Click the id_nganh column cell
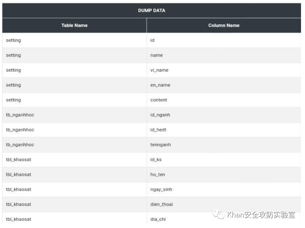This screenshot has height=228, width=305. click(x=160, y=115)
